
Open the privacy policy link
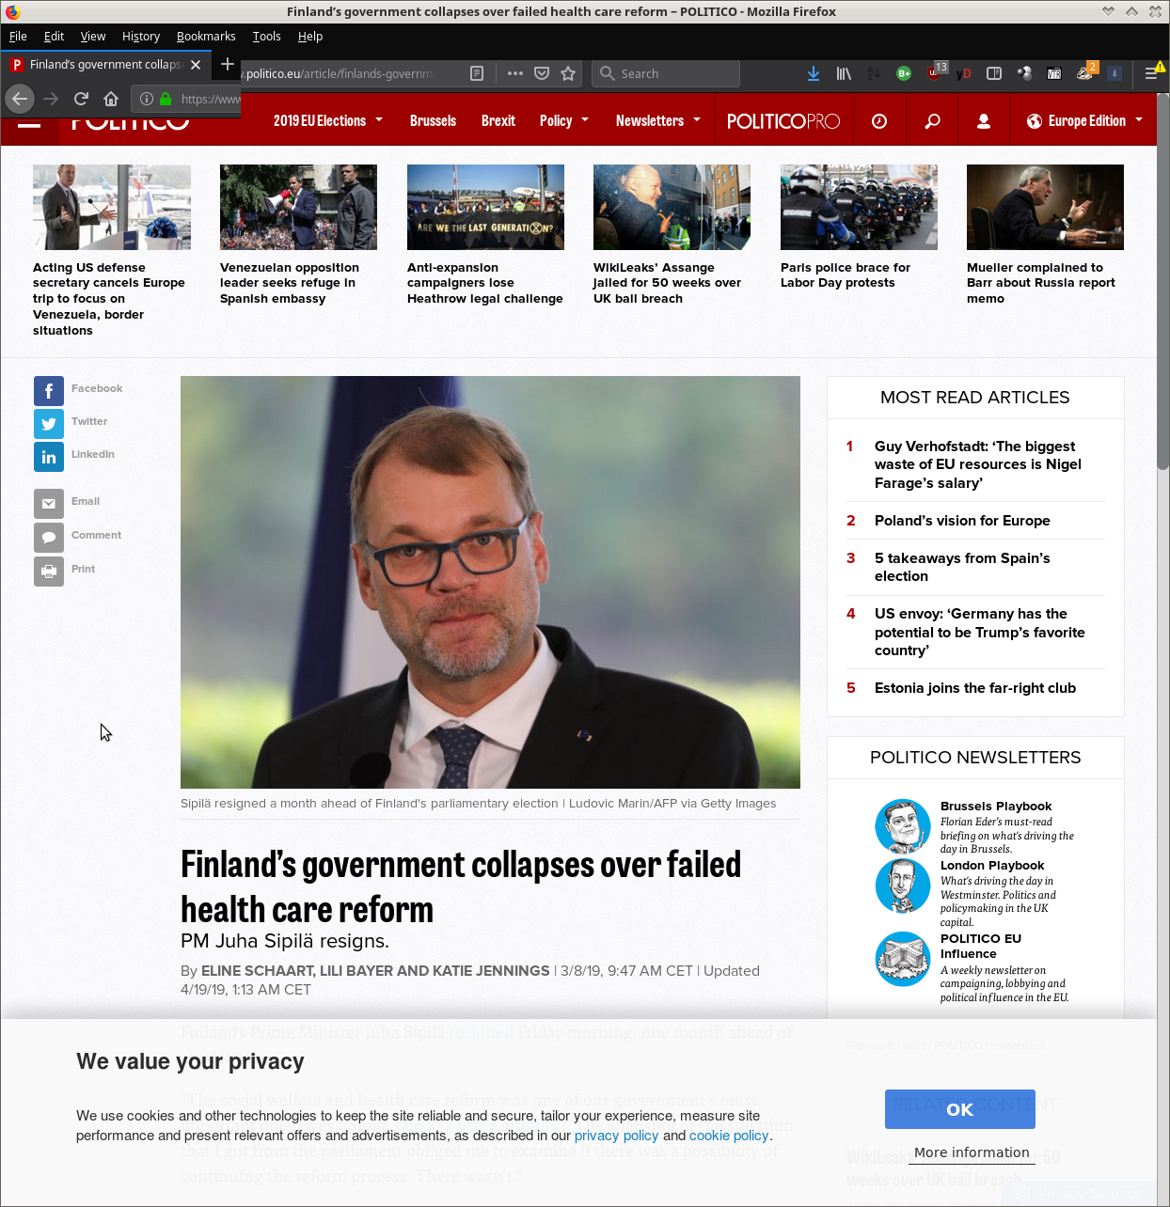click(x=616, y=1136)
